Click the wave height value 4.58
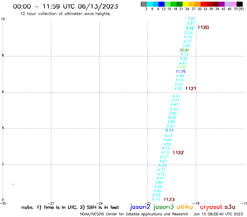247x217 pixels. point(178,88)
